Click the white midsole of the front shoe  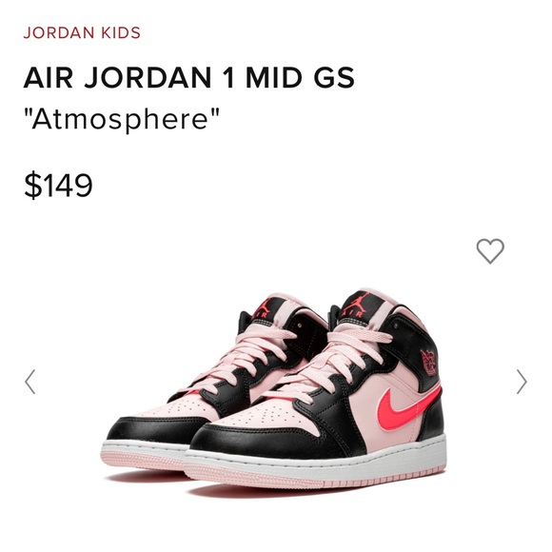(x=317, y=464)
